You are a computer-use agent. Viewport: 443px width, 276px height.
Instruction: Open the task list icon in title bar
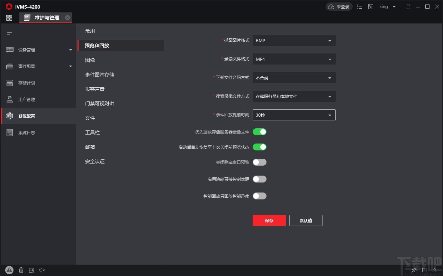click(360, 7)
